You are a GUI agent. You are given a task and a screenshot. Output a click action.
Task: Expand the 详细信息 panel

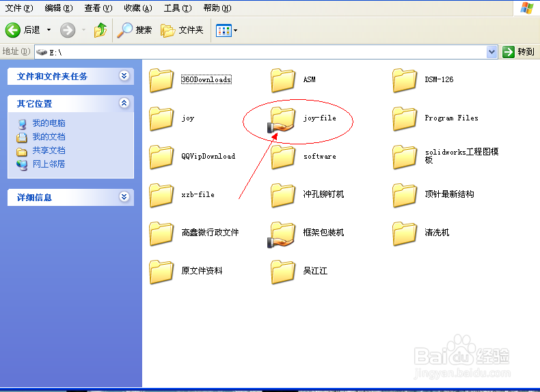[x=124, y=196]
